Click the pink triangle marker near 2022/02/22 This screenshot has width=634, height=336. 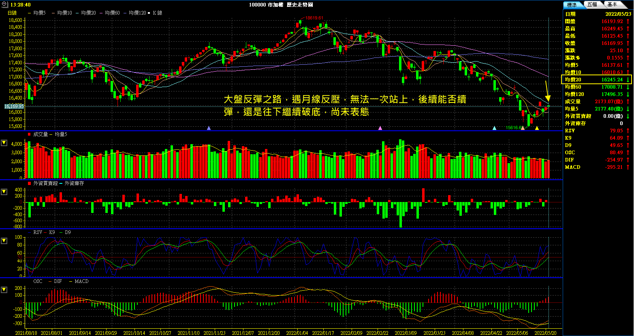[x=380, y=128]
